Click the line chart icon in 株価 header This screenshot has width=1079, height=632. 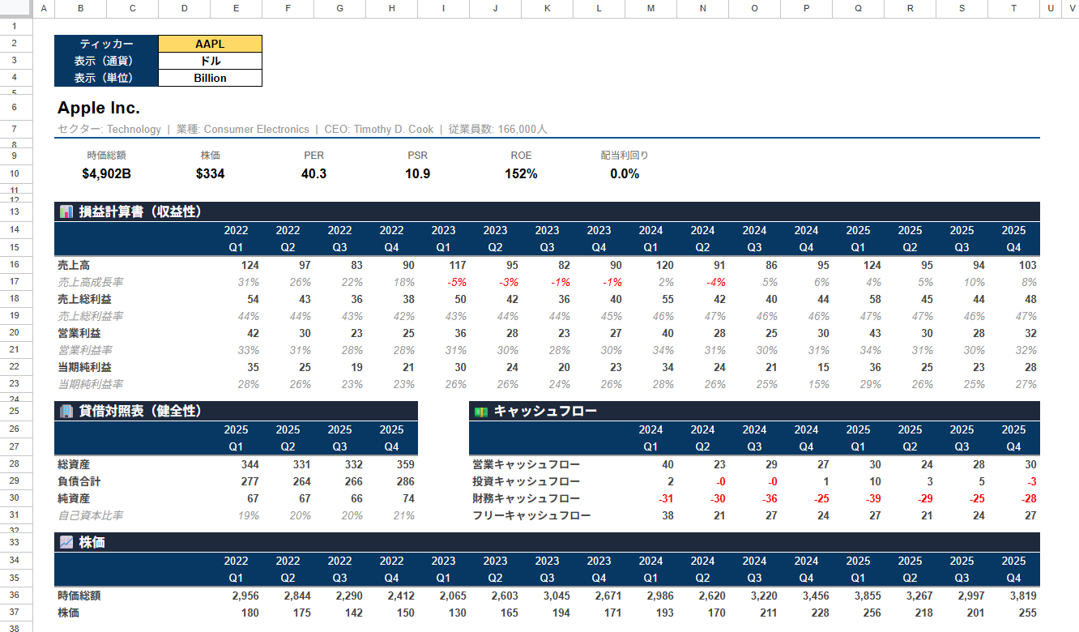(x=66, y=542)
